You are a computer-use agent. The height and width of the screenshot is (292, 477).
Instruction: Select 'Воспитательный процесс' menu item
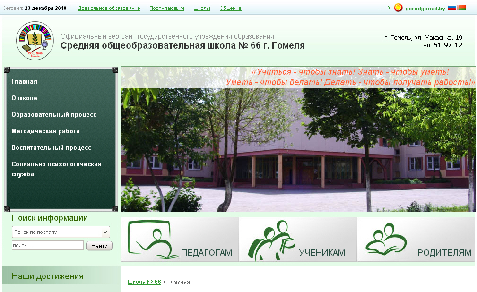(x=51, y=148)
